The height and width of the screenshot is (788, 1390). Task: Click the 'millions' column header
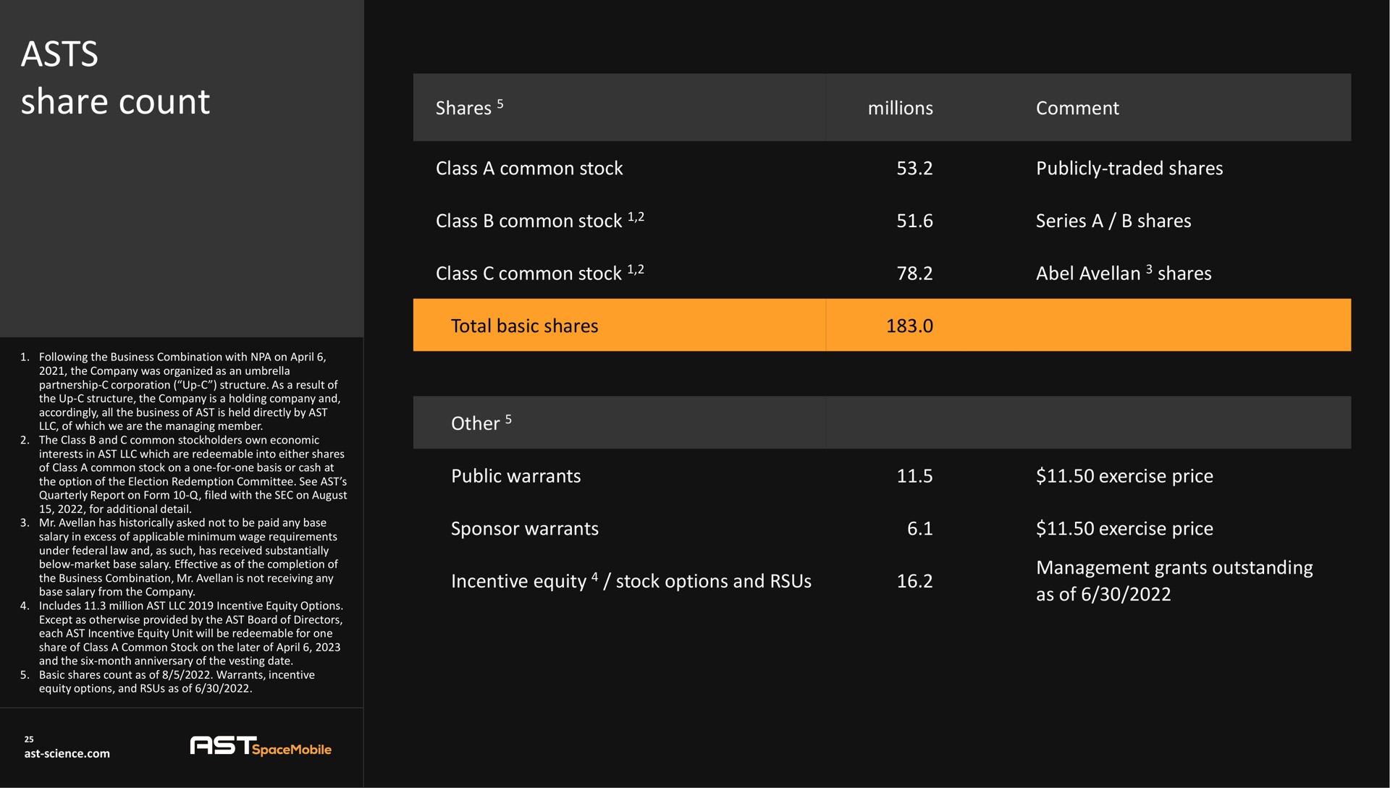click(900, 108)
